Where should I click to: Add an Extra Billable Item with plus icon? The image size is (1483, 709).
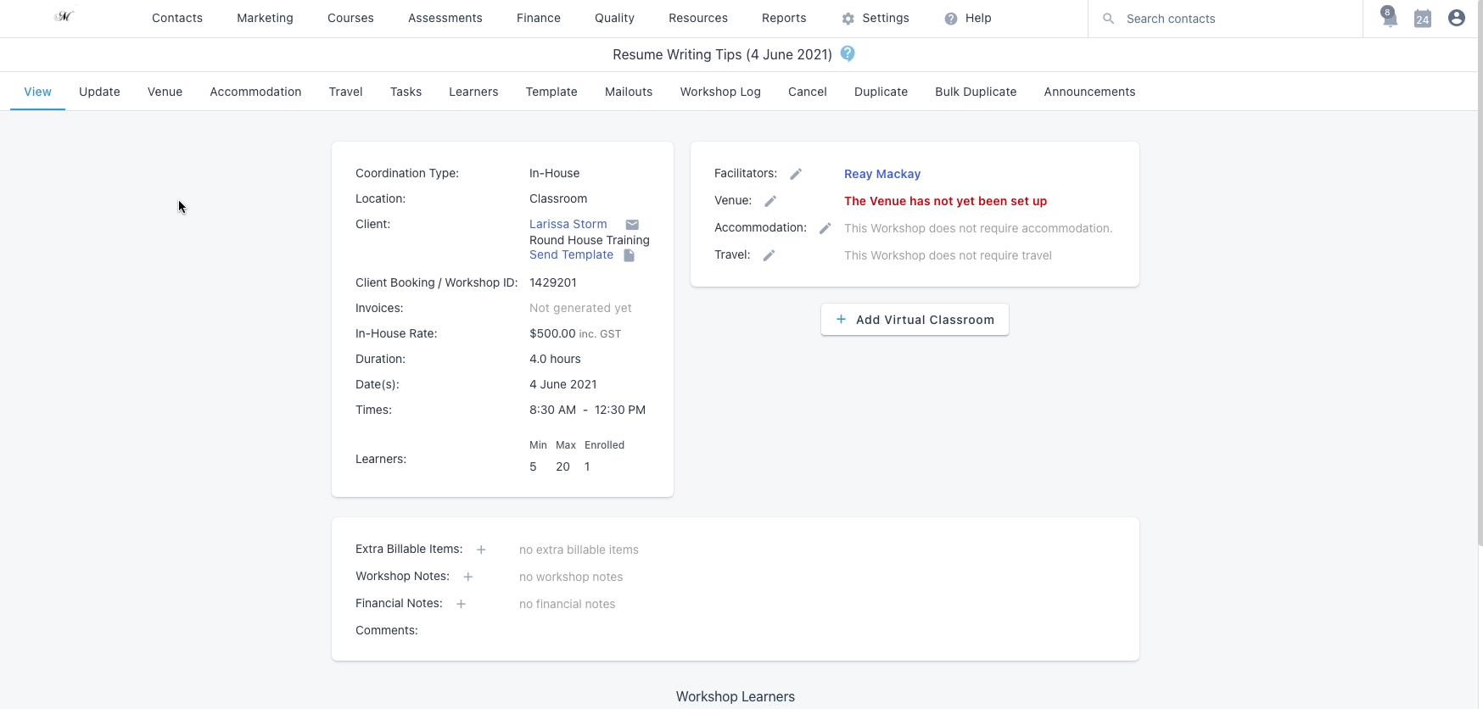click(x=481, y=550)
